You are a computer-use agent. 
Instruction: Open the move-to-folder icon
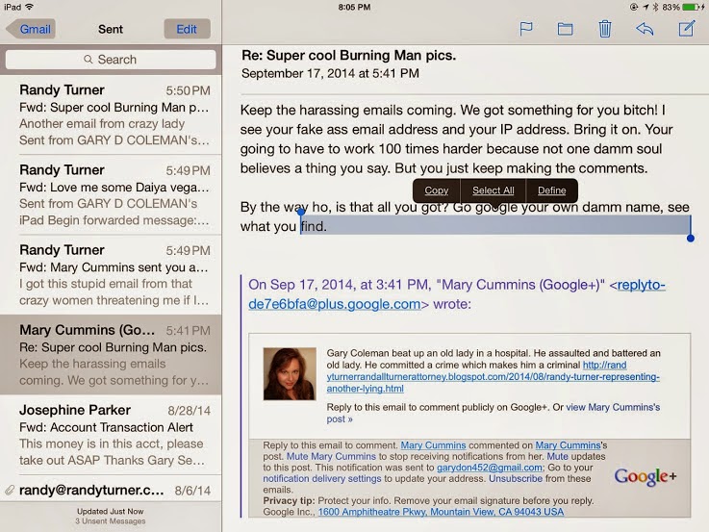click(566, 30)
